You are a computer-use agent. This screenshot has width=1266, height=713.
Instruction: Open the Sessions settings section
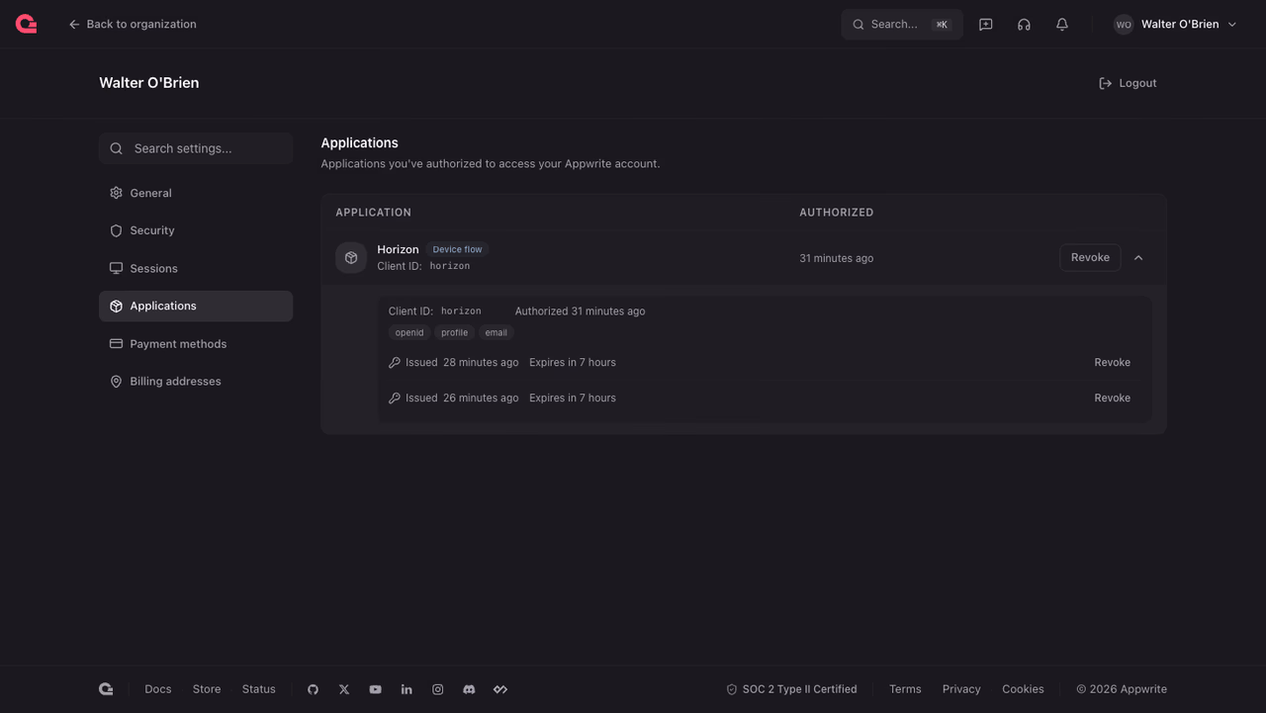pyautogui.click(x=196, y=268)
